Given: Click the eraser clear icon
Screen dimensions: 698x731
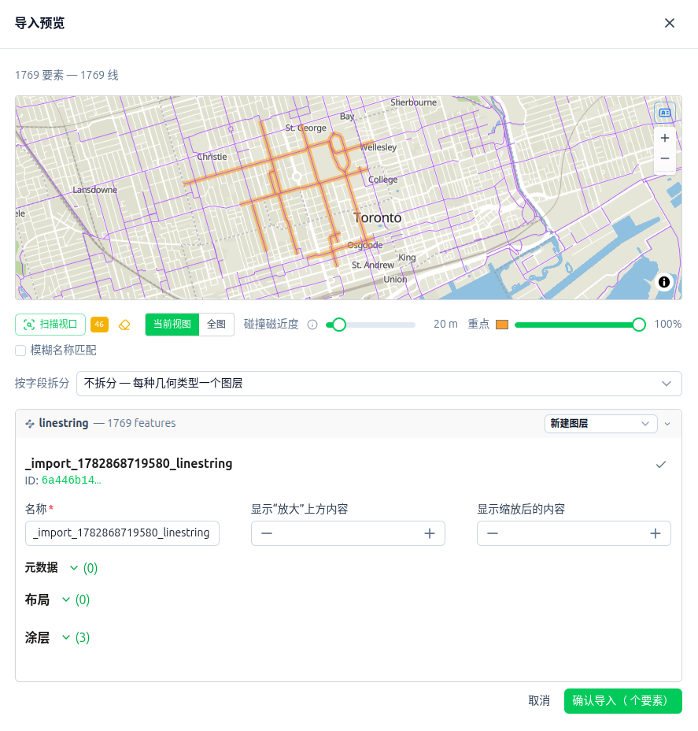Looking at the screenshot, I should click(124, 325).
